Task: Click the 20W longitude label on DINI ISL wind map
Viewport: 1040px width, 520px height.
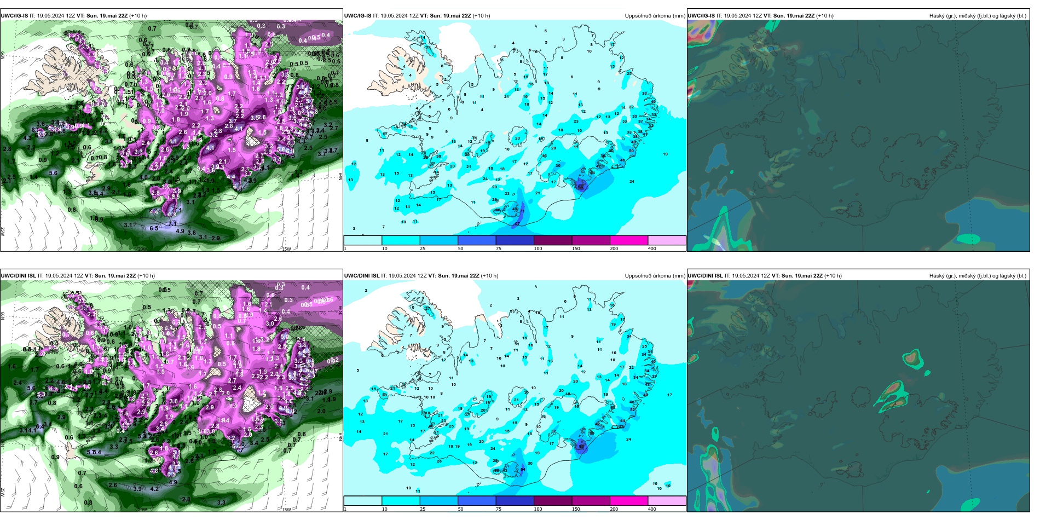Action: click(142, 510)
